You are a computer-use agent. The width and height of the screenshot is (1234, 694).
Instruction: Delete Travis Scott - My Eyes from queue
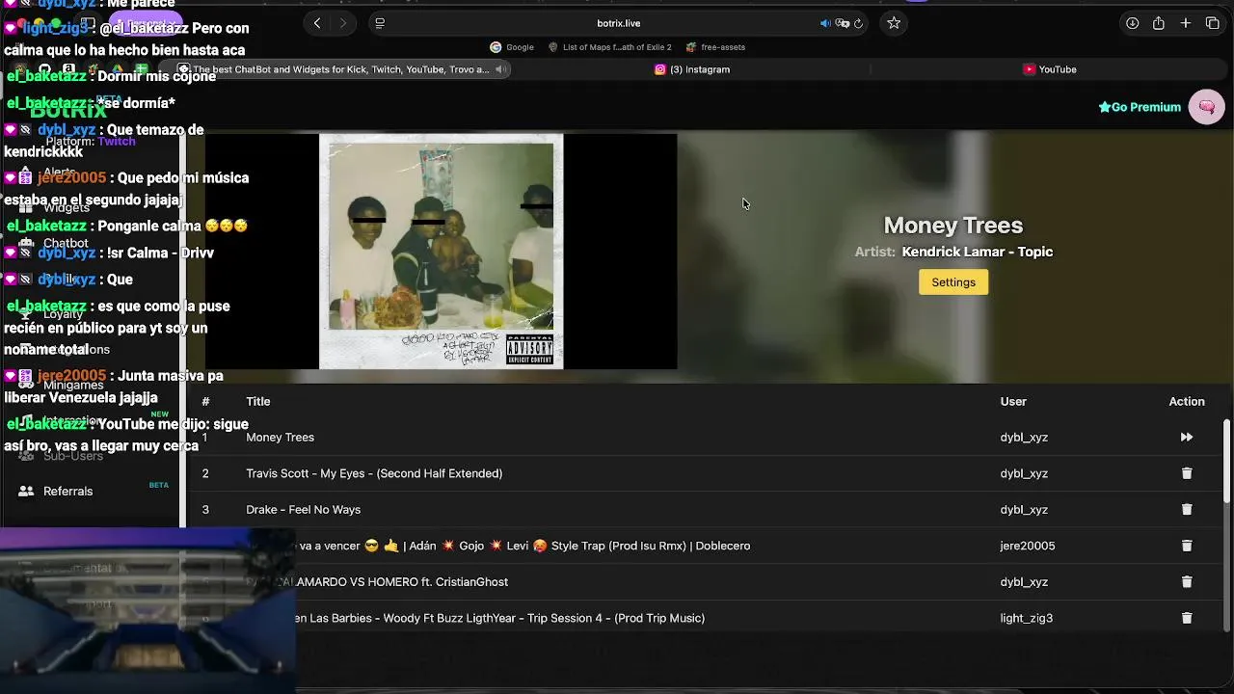pos(1187,473)
